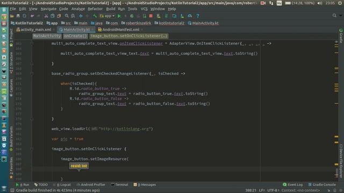Viewport: 344px width, 193px height.
Task: Click the SDK Manager toolbar icon
Action: click(182, 16)
